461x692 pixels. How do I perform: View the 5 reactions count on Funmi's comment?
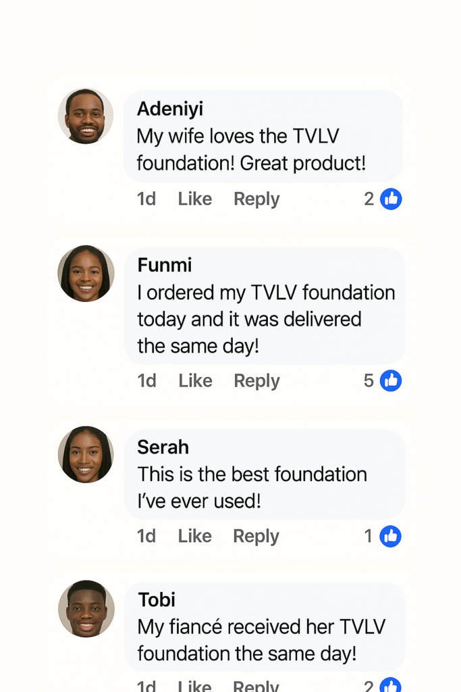click(369, 380)
